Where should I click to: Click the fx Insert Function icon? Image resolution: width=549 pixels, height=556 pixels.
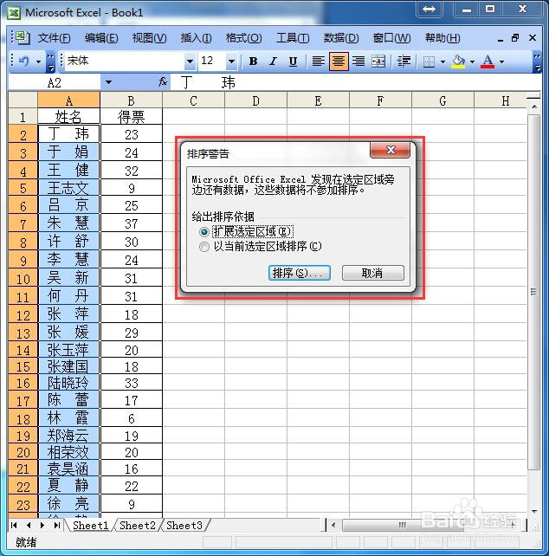click(x=163, y=82)
